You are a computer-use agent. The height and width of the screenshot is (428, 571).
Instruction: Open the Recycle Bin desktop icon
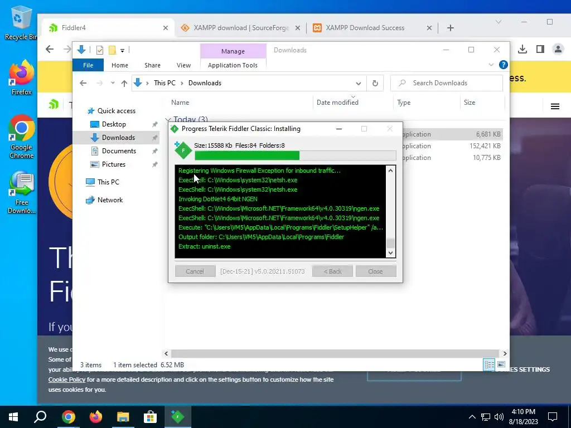(20, 22)
